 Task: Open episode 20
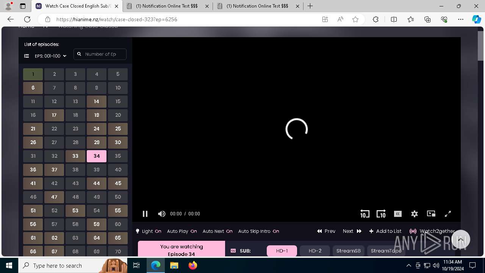coord(118,115)
